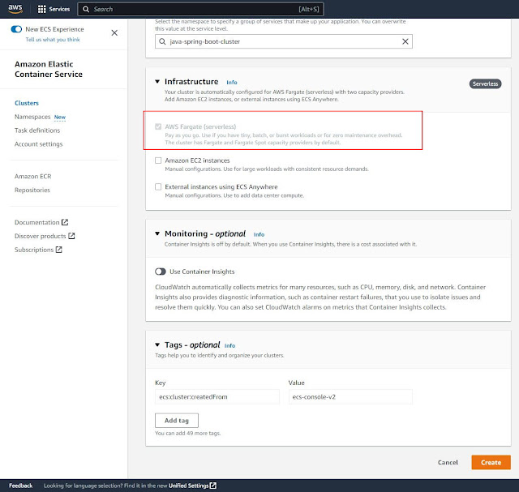The height and width of the screenshot is (492, 519).
Task: Open Feedback in footer
Action: 20,486
